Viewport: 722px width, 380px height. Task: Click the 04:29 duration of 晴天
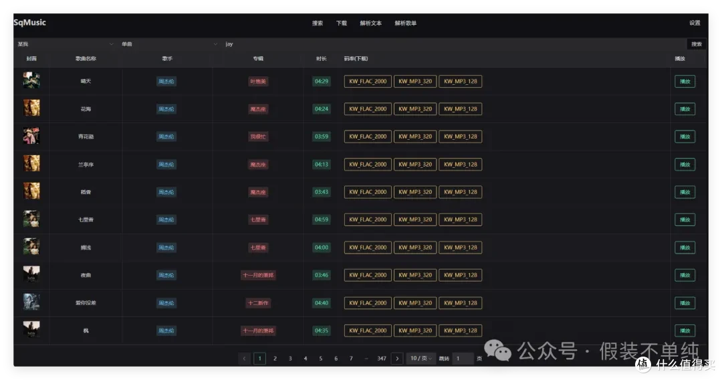[x=322, y=82]
